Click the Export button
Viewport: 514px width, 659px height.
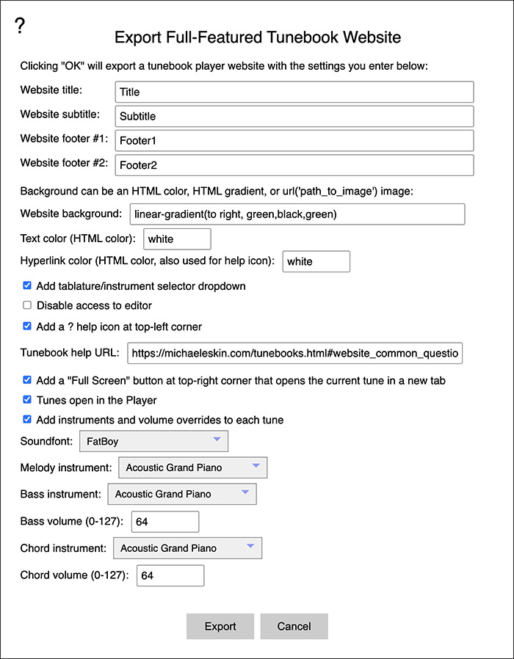[220, 626]
